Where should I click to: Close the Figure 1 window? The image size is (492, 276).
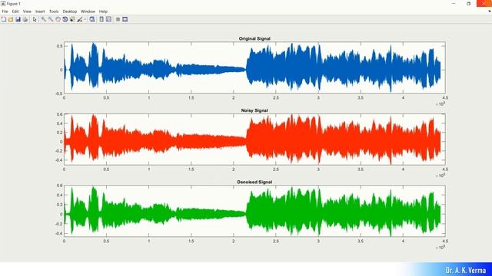point(484,3)
